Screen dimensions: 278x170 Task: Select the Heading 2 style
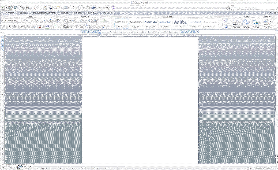click(165, 24)
